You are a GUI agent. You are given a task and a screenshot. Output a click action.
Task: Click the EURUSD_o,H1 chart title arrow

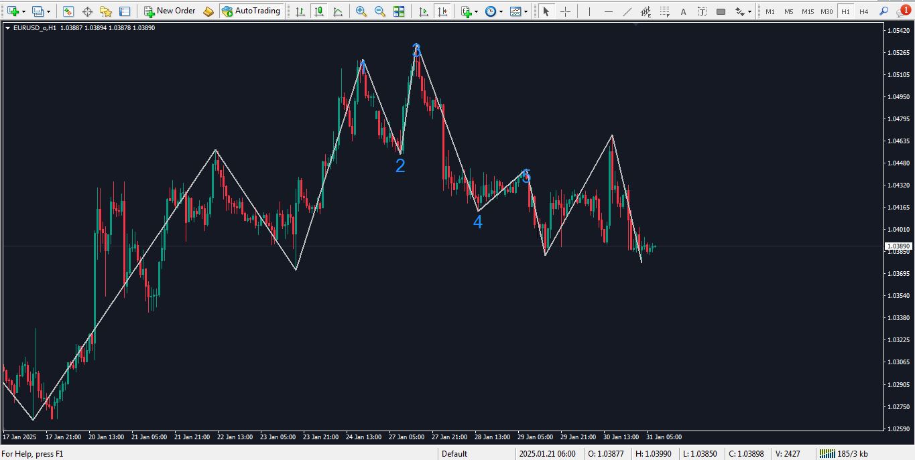click(7, 28)
